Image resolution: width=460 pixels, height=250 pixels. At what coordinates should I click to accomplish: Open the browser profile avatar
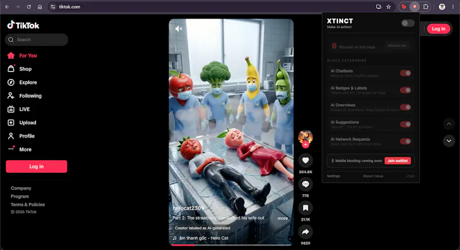[x=442, y=7]
